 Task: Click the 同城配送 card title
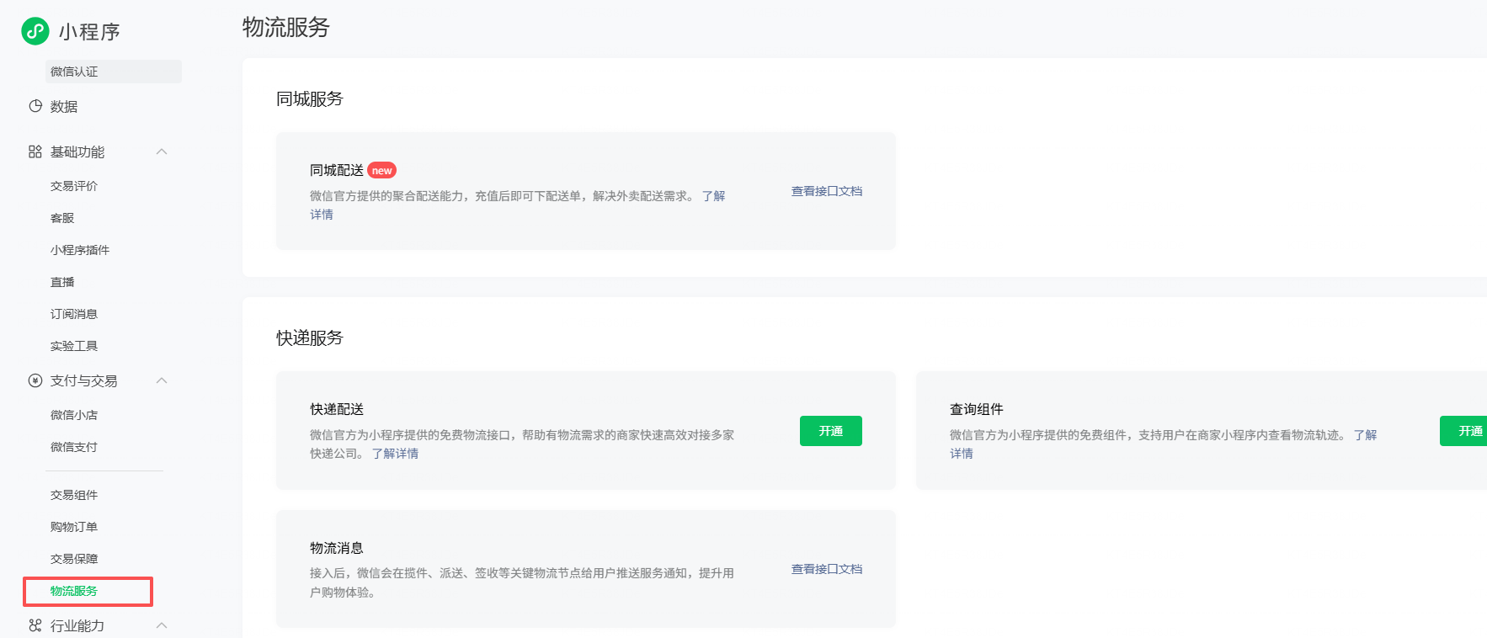[x=337, y=170]
